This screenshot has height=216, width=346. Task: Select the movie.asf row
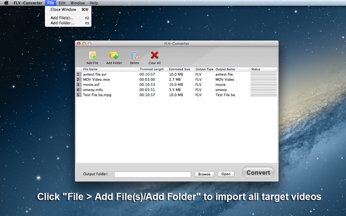pos(176,85)
